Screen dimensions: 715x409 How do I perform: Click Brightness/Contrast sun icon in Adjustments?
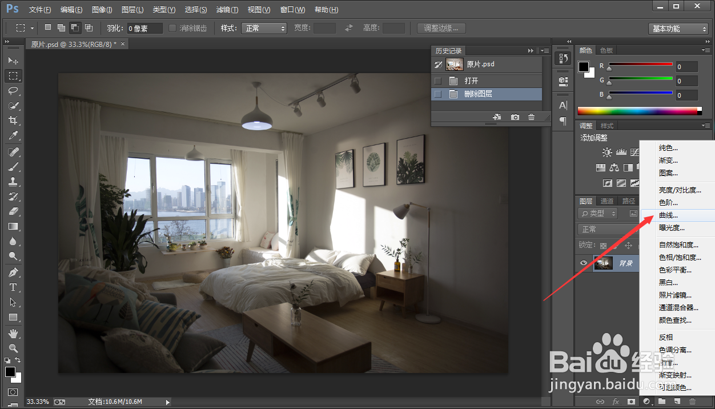(607, 153)
